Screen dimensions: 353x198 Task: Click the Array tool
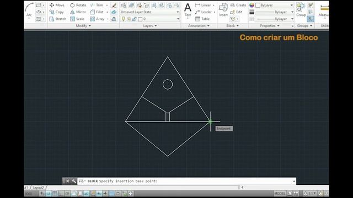click(97, 19)
